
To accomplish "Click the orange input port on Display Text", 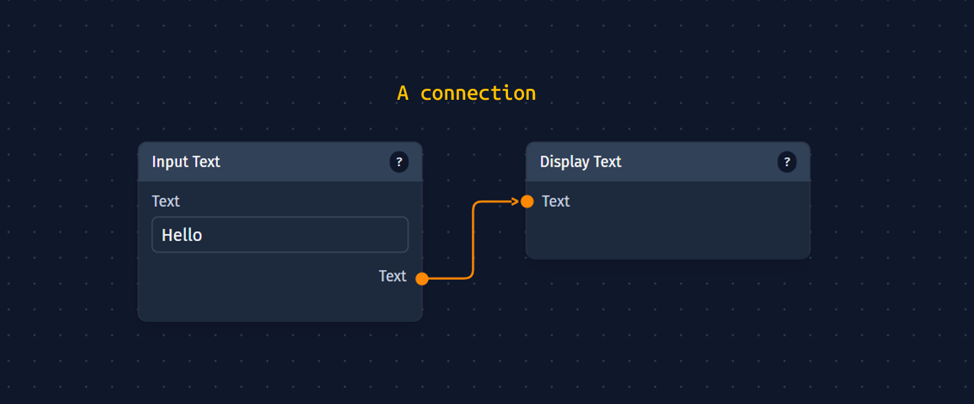I will pos(527,202).
